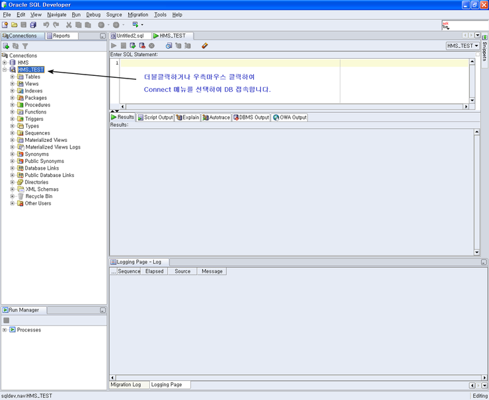The height and width of the screenshot is (400, 489).
Task: Switch to the Script Output tab
Action: coord(155,117)
